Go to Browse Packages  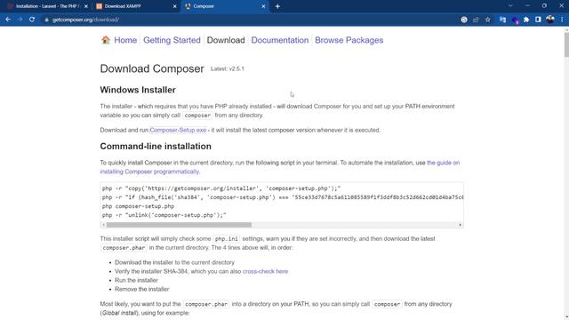tap(349, 40)
